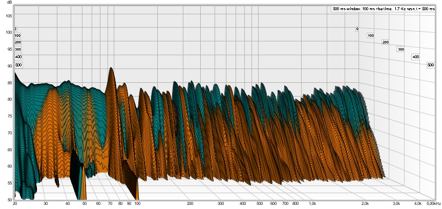Click the 5,00kHz label ending the frequency axis
This screenshot has height=209, width=442.
[x=434, y=203]
